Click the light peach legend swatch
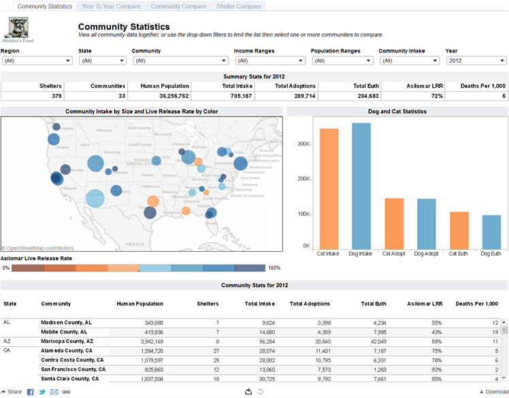Viewport: 509px width, 398px height. coord(123,268)
